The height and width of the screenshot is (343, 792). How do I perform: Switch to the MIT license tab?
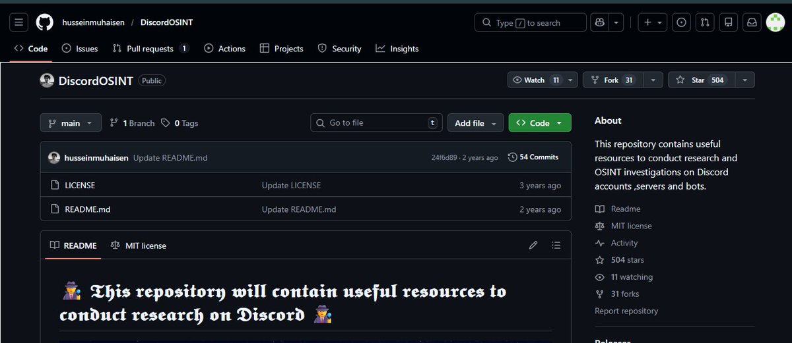click(138, 246)
